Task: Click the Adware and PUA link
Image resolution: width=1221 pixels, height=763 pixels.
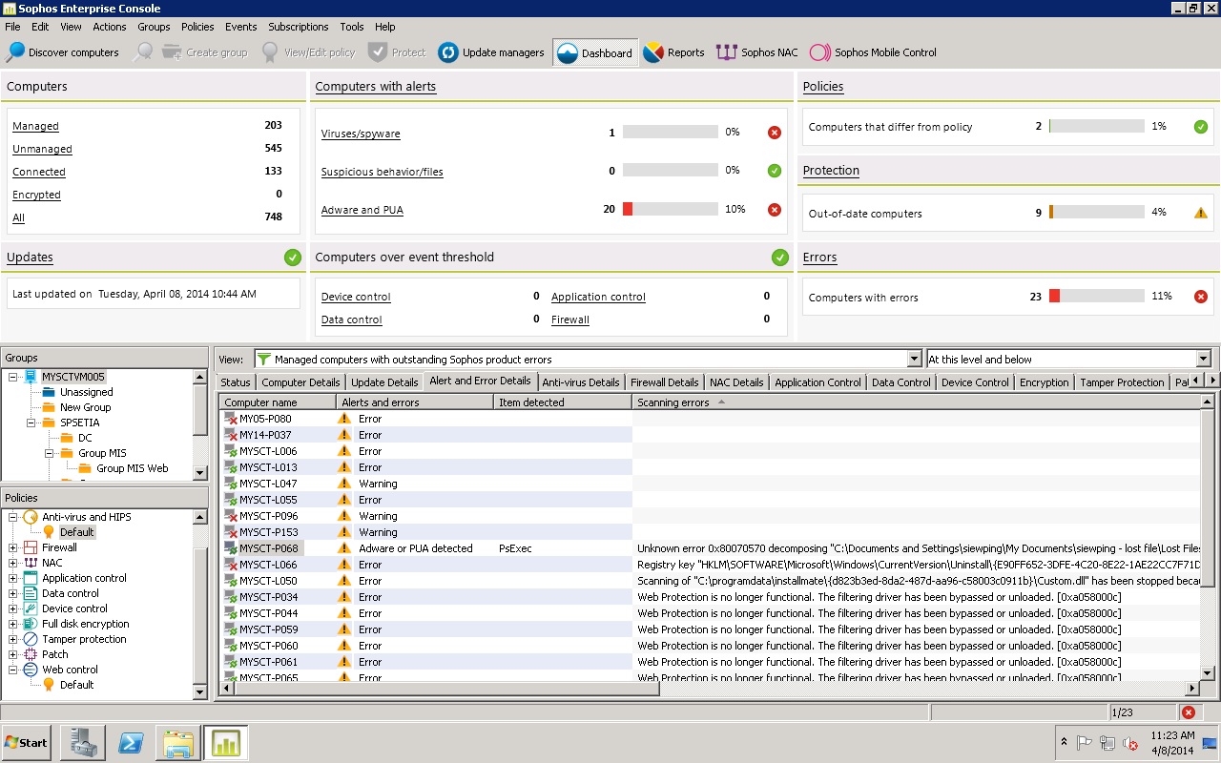Action: (362, 210)
